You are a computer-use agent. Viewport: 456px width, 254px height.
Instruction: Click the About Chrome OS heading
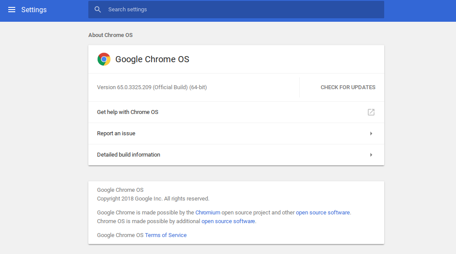point(111,35)
